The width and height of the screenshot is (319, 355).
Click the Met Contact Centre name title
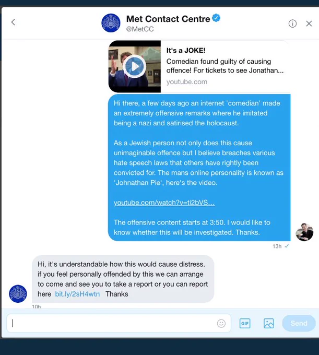pyautogui.click(x=168, y=19)
